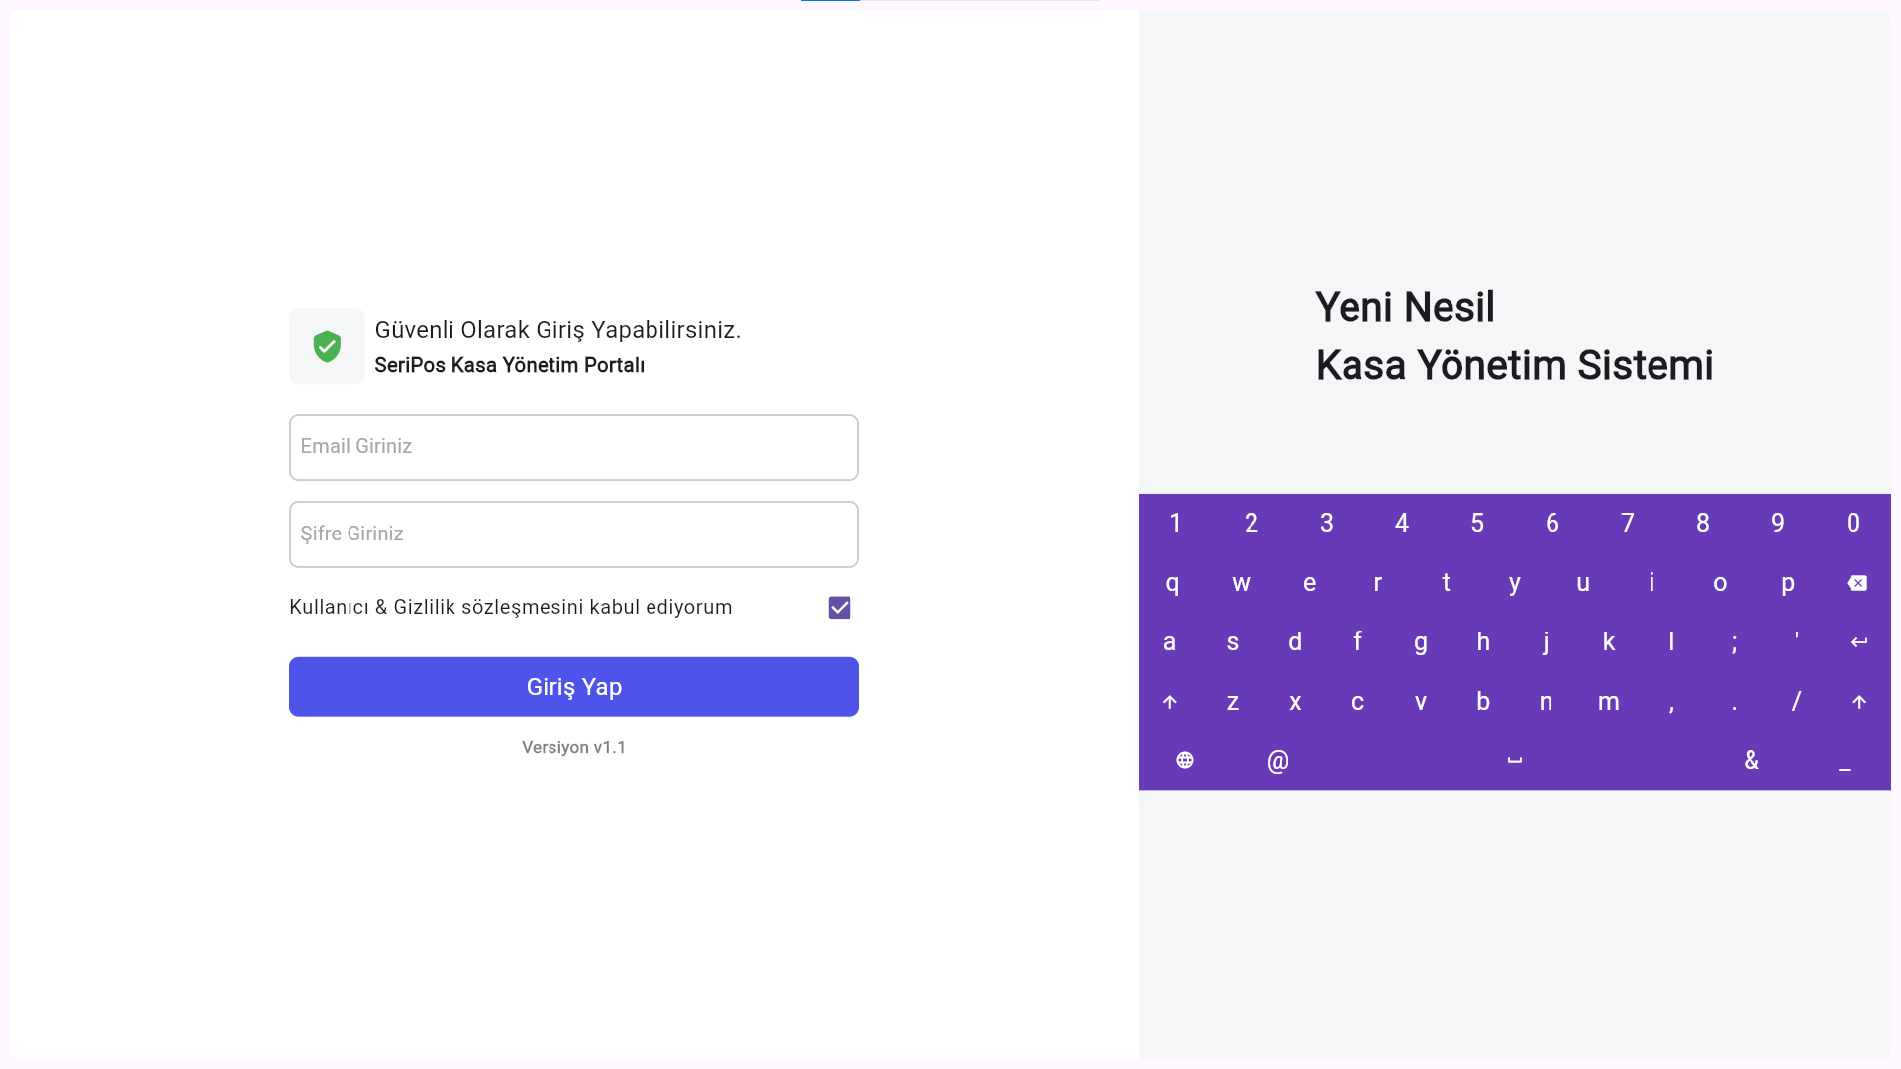Tap the number 5 key
Viewport: 1901px width, 1069px height.
[x=1477, y=523]
